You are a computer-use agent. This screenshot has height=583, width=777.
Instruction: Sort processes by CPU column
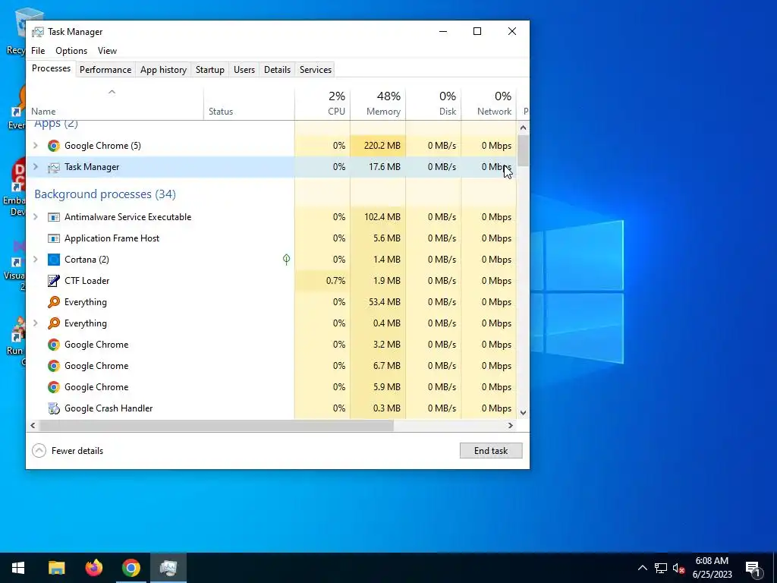pyautogui.click(x=322, y=103)
